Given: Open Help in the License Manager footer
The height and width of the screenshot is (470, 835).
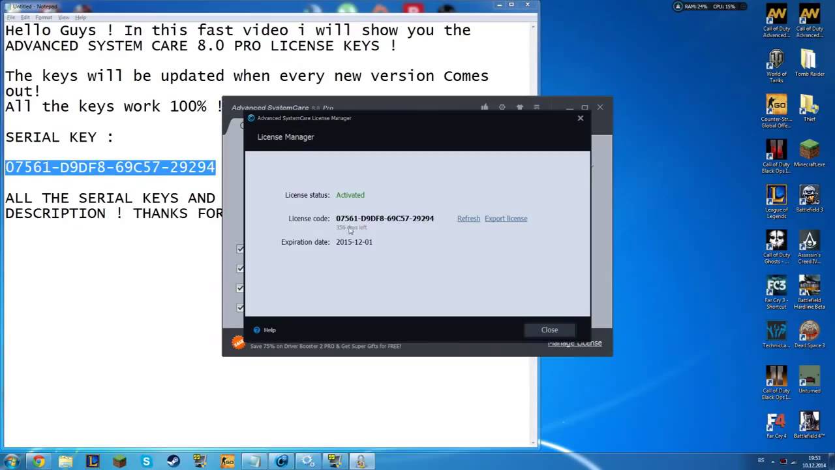Looking at the screenshot, I should click(x=265, y=330).
